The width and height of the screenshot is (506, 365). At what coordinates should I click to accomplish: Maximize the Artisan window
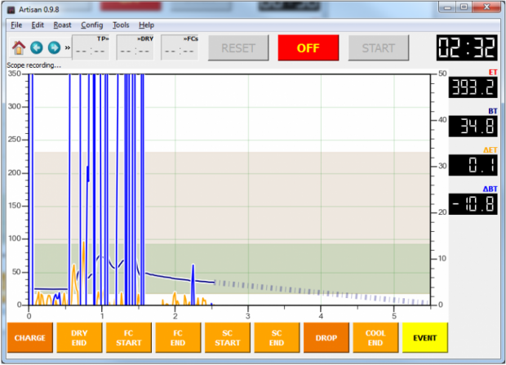click(x=464, y=7)
